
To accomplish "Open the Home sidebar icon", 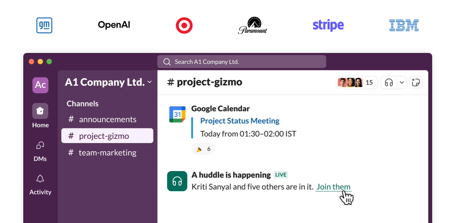I will pos(40,111).
